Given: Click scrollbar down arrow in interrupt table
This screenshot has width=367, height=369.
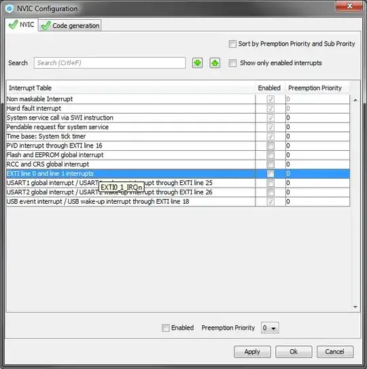Looking at the screenshot, I should [x=355, y=307].
